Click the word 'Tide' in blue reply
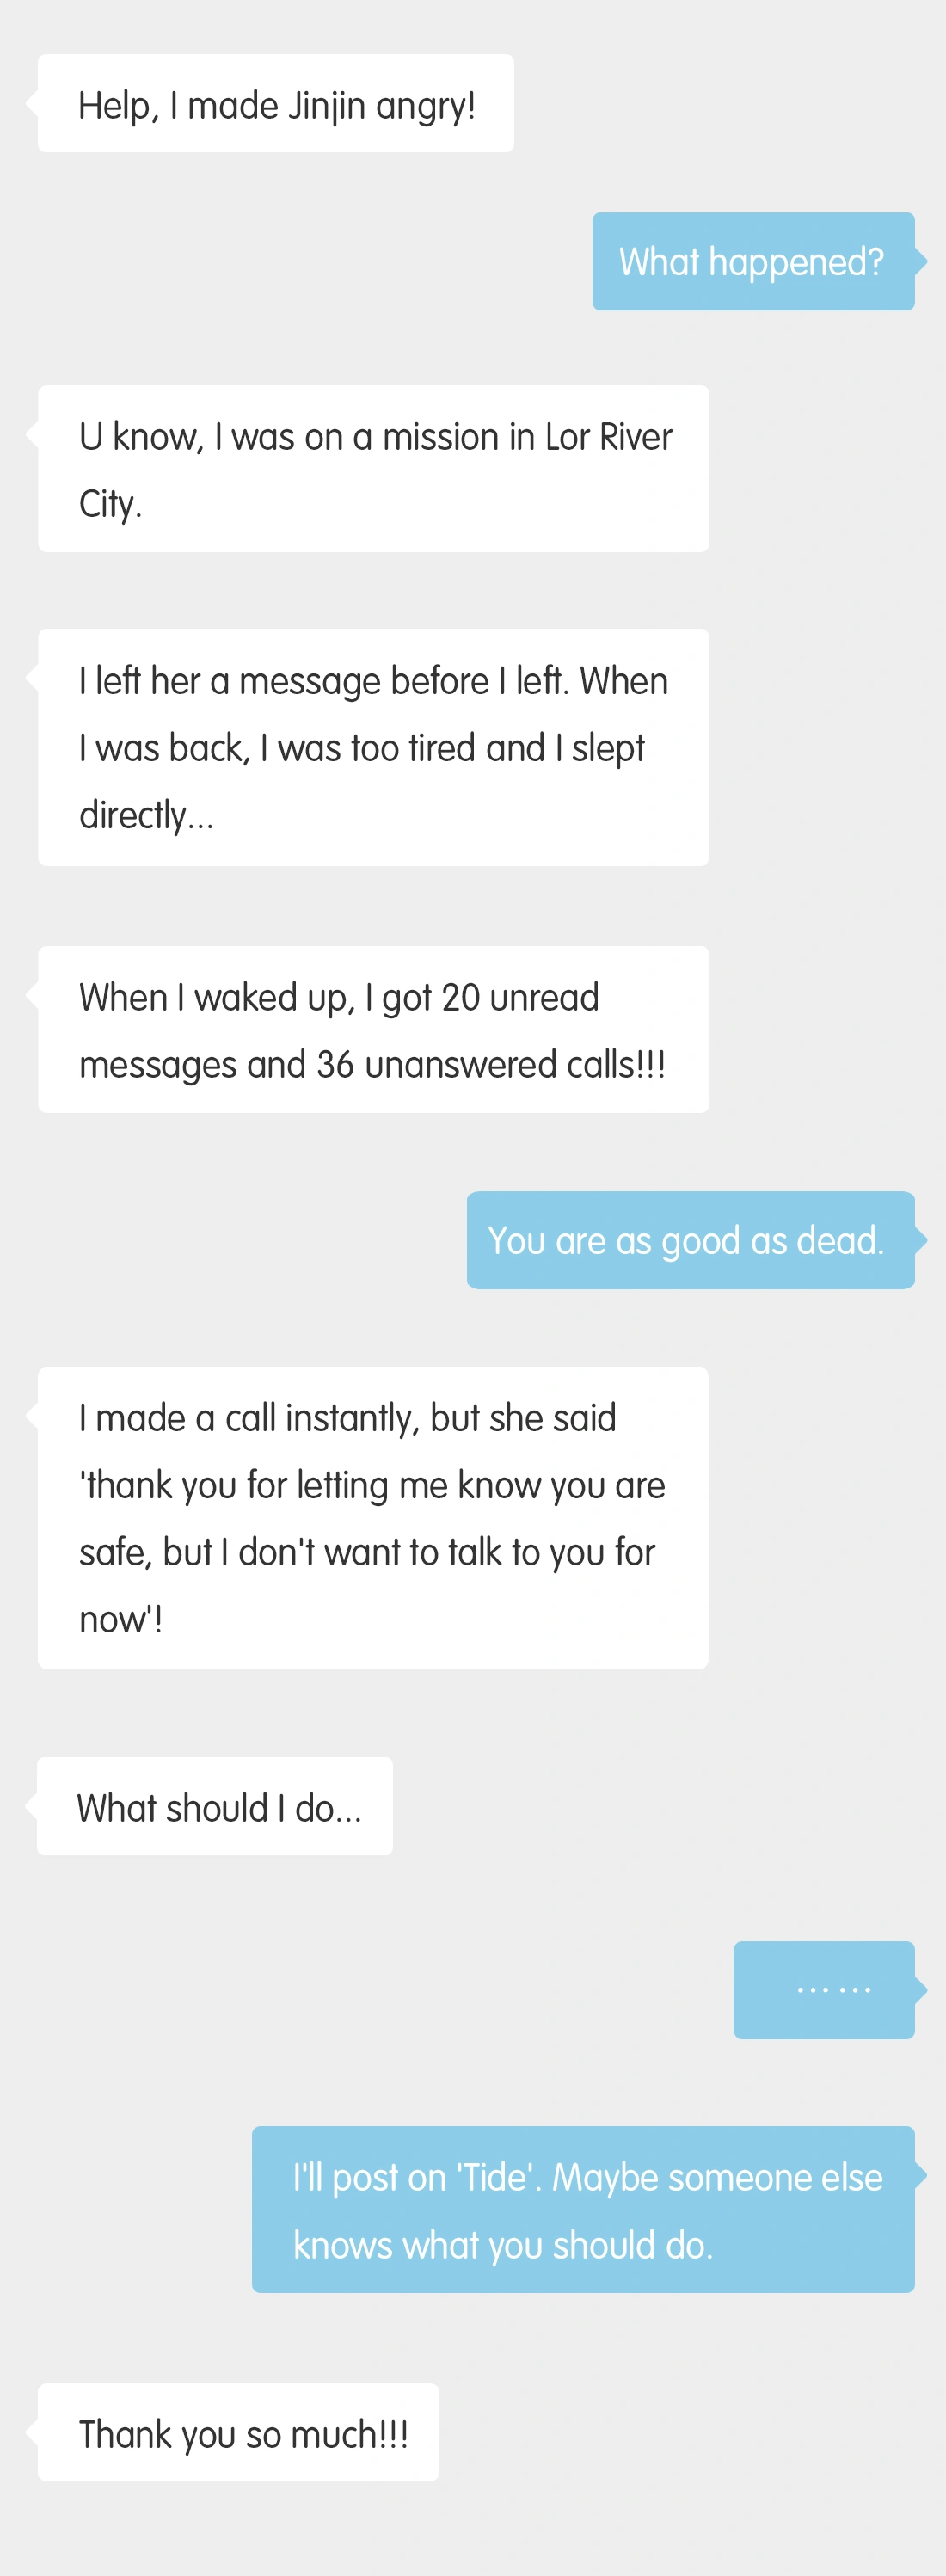This screenshot has width=946, height=2576. (x=493, y=2177)
